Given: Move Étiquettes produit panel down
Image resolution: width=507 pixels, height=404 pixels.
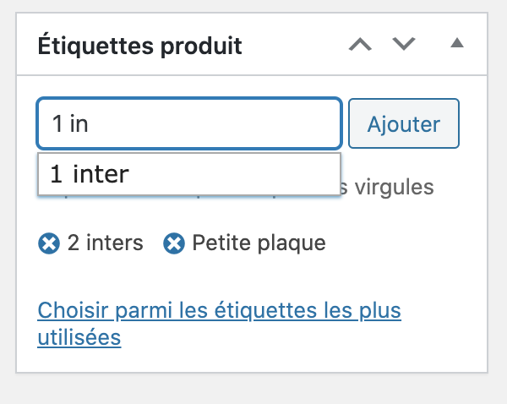Looking at the screenshot, I should click(404, 44).
